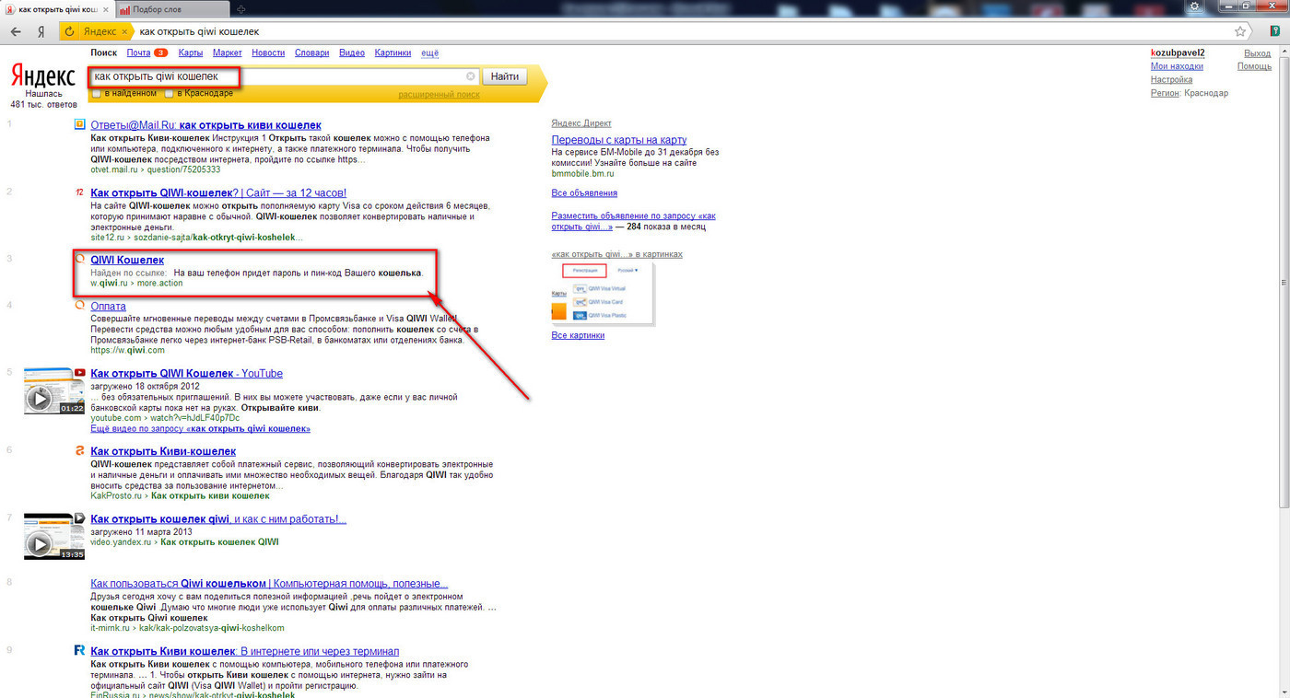Viewport: 1290px width, 698px height.
Task: Open the 'Оплата' search result
Action: coord(108,306)
